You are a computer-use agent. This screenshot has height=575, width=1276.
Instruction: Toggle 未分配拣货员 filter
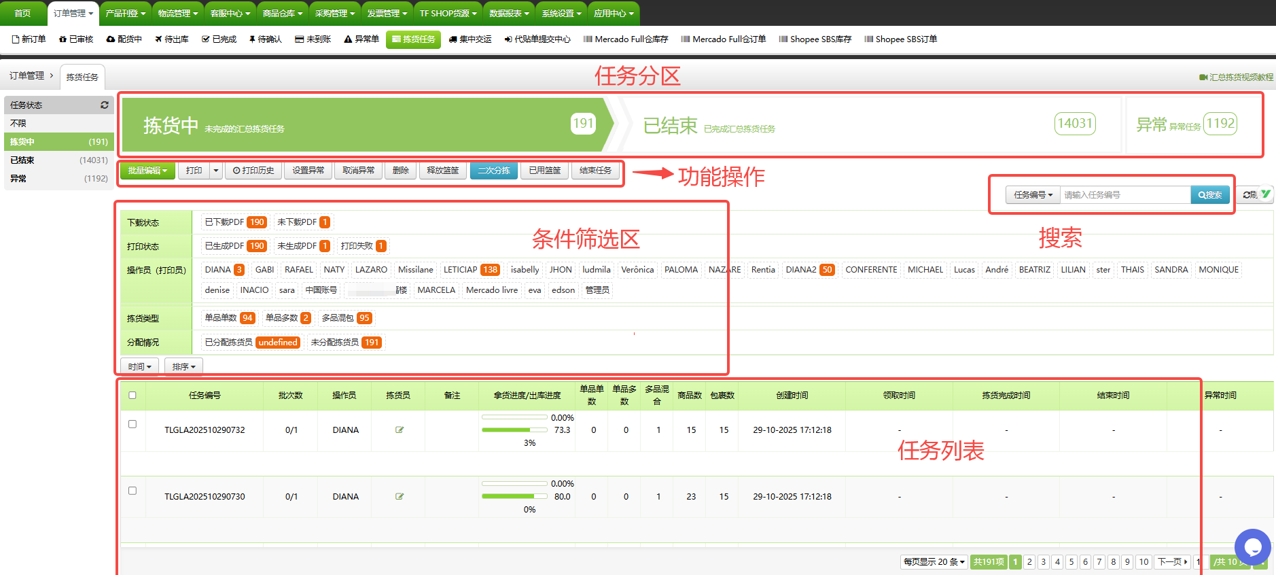point(346,343)
